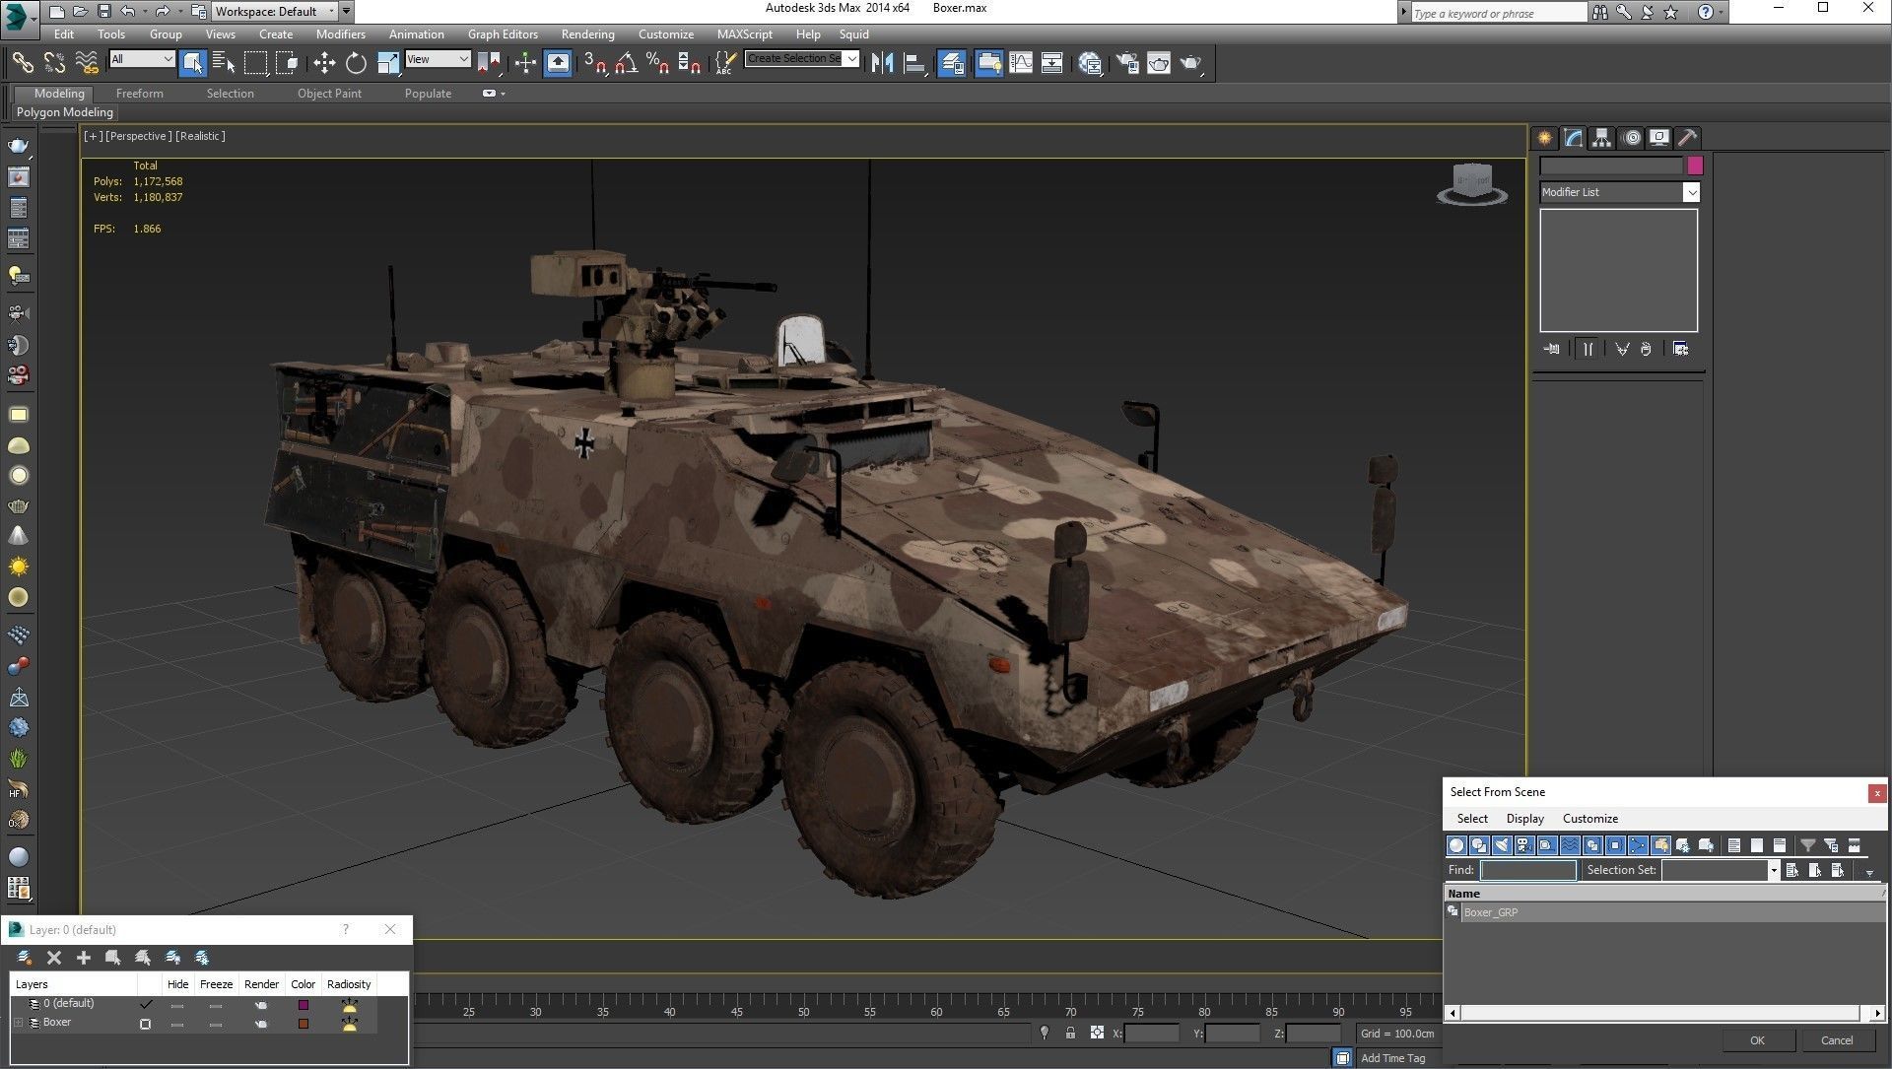The width and height of the screenshot is (1892, 1069).
Task: Toggle Angle Snap
Action: click(x=626, y=63)
